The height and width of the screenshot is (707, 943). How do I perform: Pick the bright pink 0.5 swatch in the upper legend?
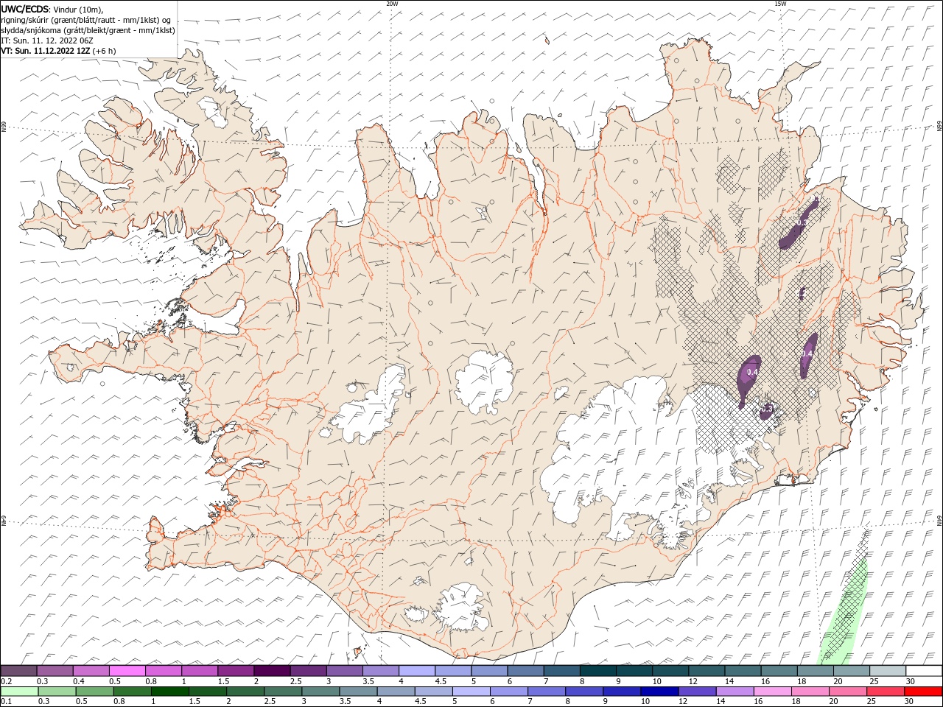(x=127, y=671)
